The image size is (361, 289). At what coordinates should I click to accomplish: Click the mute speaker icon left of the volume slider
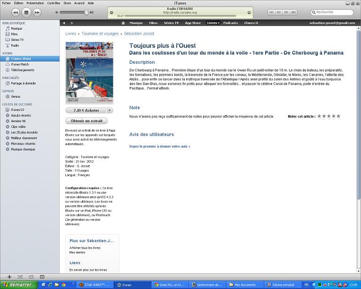tap(56, 12)
